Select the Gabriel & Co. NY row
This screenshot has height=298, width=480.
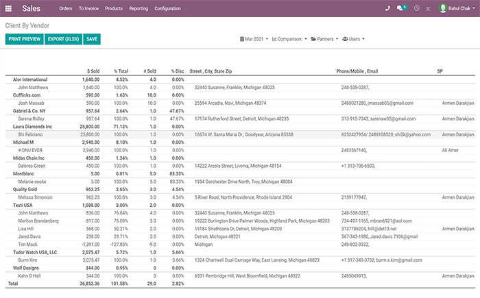(x=240, y=111)
